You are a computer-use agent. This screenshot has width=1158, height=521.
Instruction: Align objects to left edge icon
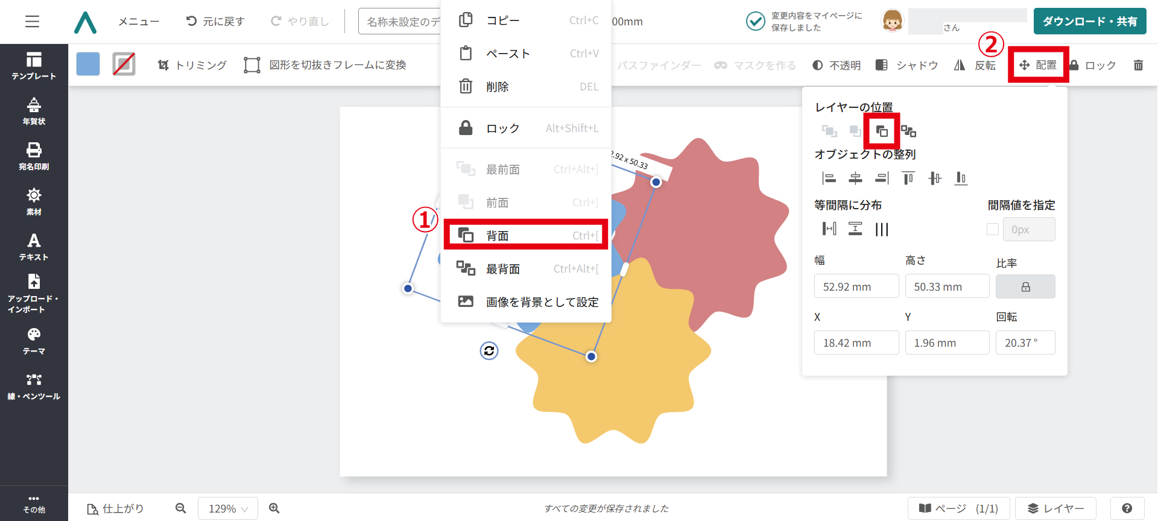click(x=829, y=178)
